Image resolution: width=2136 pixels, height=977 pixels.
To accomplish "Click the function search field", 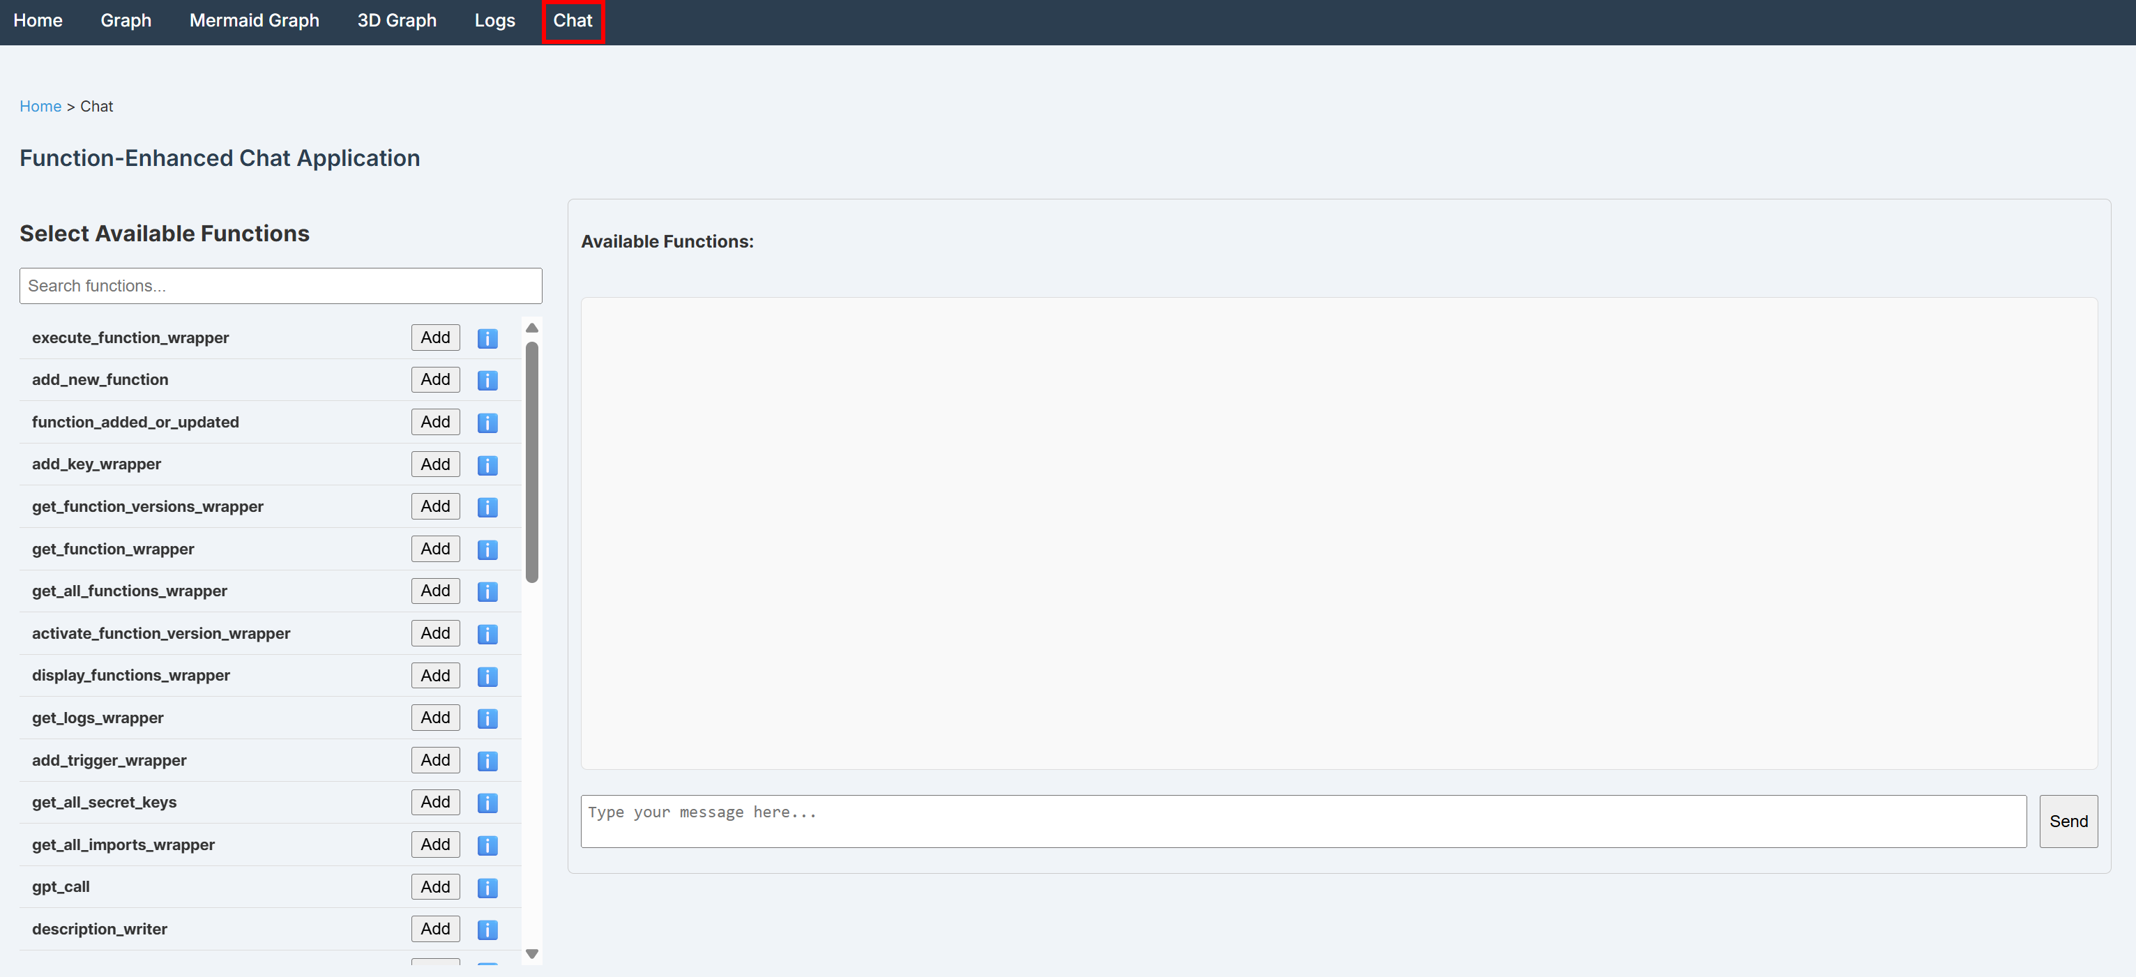I will [x=280, y=285].
